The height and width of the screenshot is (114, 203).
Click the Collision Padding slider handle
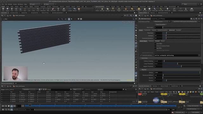(164, 61)
